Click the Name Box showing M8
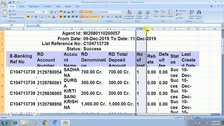Viewport: 224px width, 126px height. (12, 25)
